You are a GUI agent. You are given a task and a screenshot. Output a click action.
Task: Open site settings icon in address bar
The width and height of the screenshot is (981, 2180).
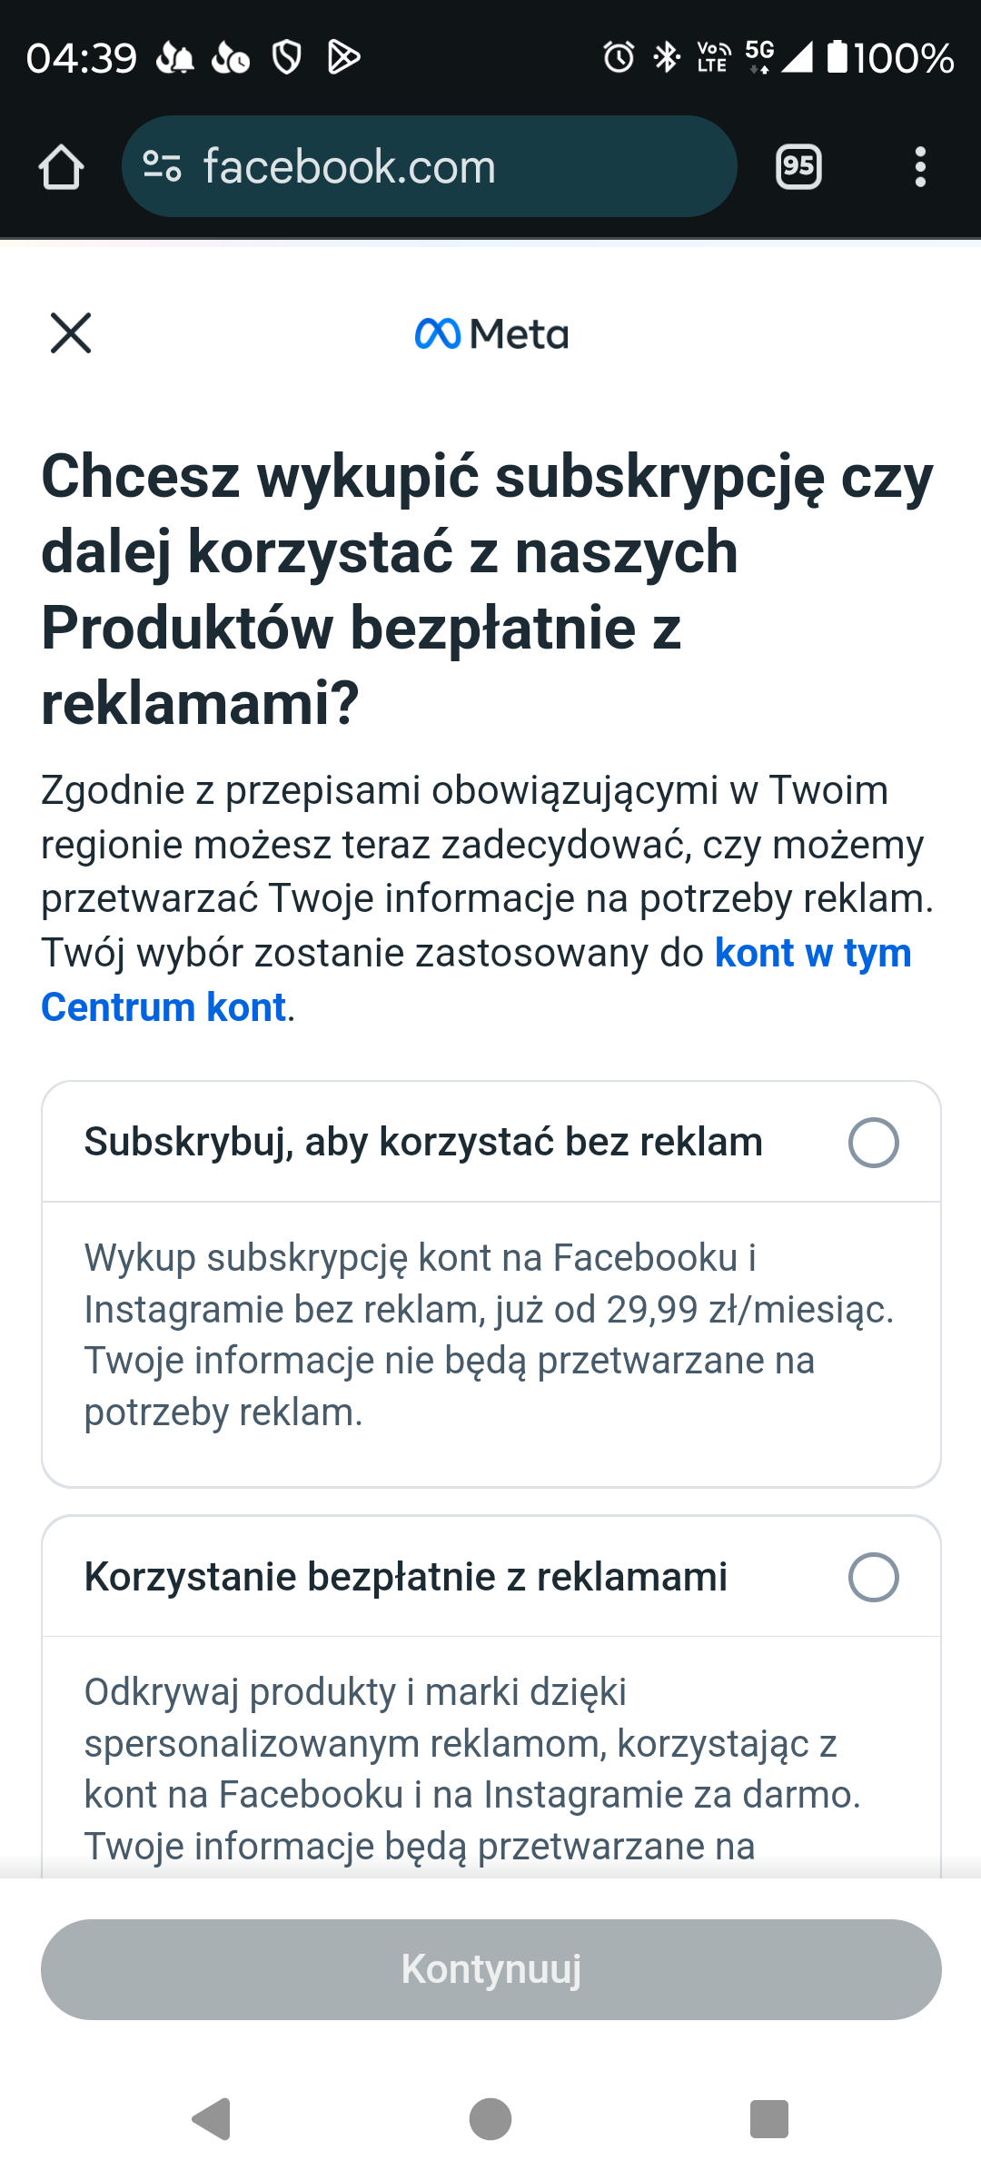point(163,167)
